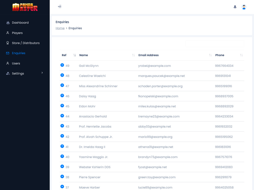The image size is (254, 190).
Task: Open the Players section
Action: point(17,33)
